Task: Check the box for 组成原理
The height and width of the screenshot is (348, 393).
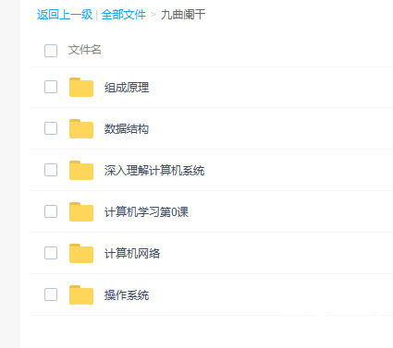Action: (x=51, y=87)
